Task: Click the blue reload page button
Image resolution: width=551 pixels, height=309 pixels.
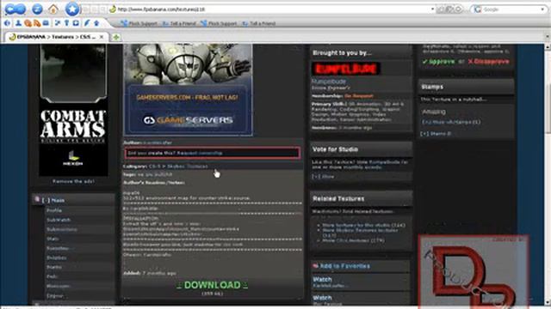Action: click(x=37, y=9)
